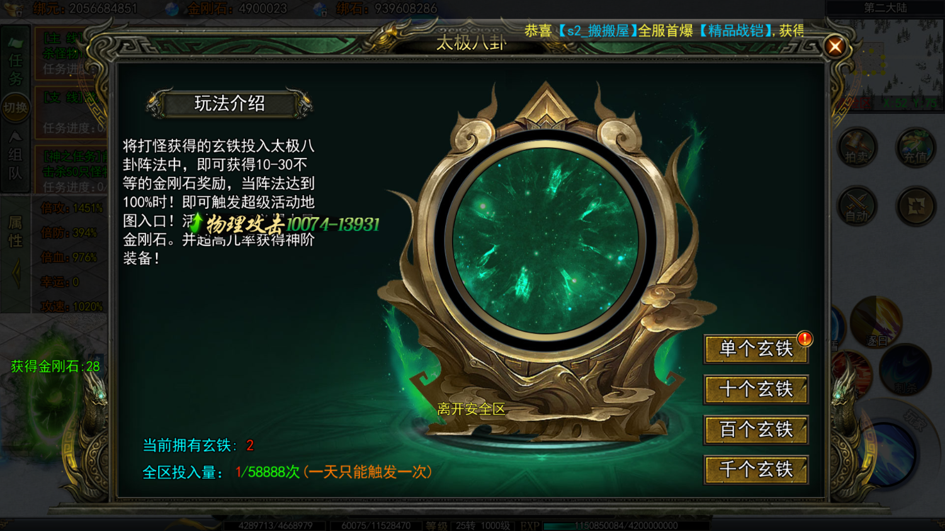
Task: Tap the red alert badge on 单个玄铁
Action: (805, 338)
